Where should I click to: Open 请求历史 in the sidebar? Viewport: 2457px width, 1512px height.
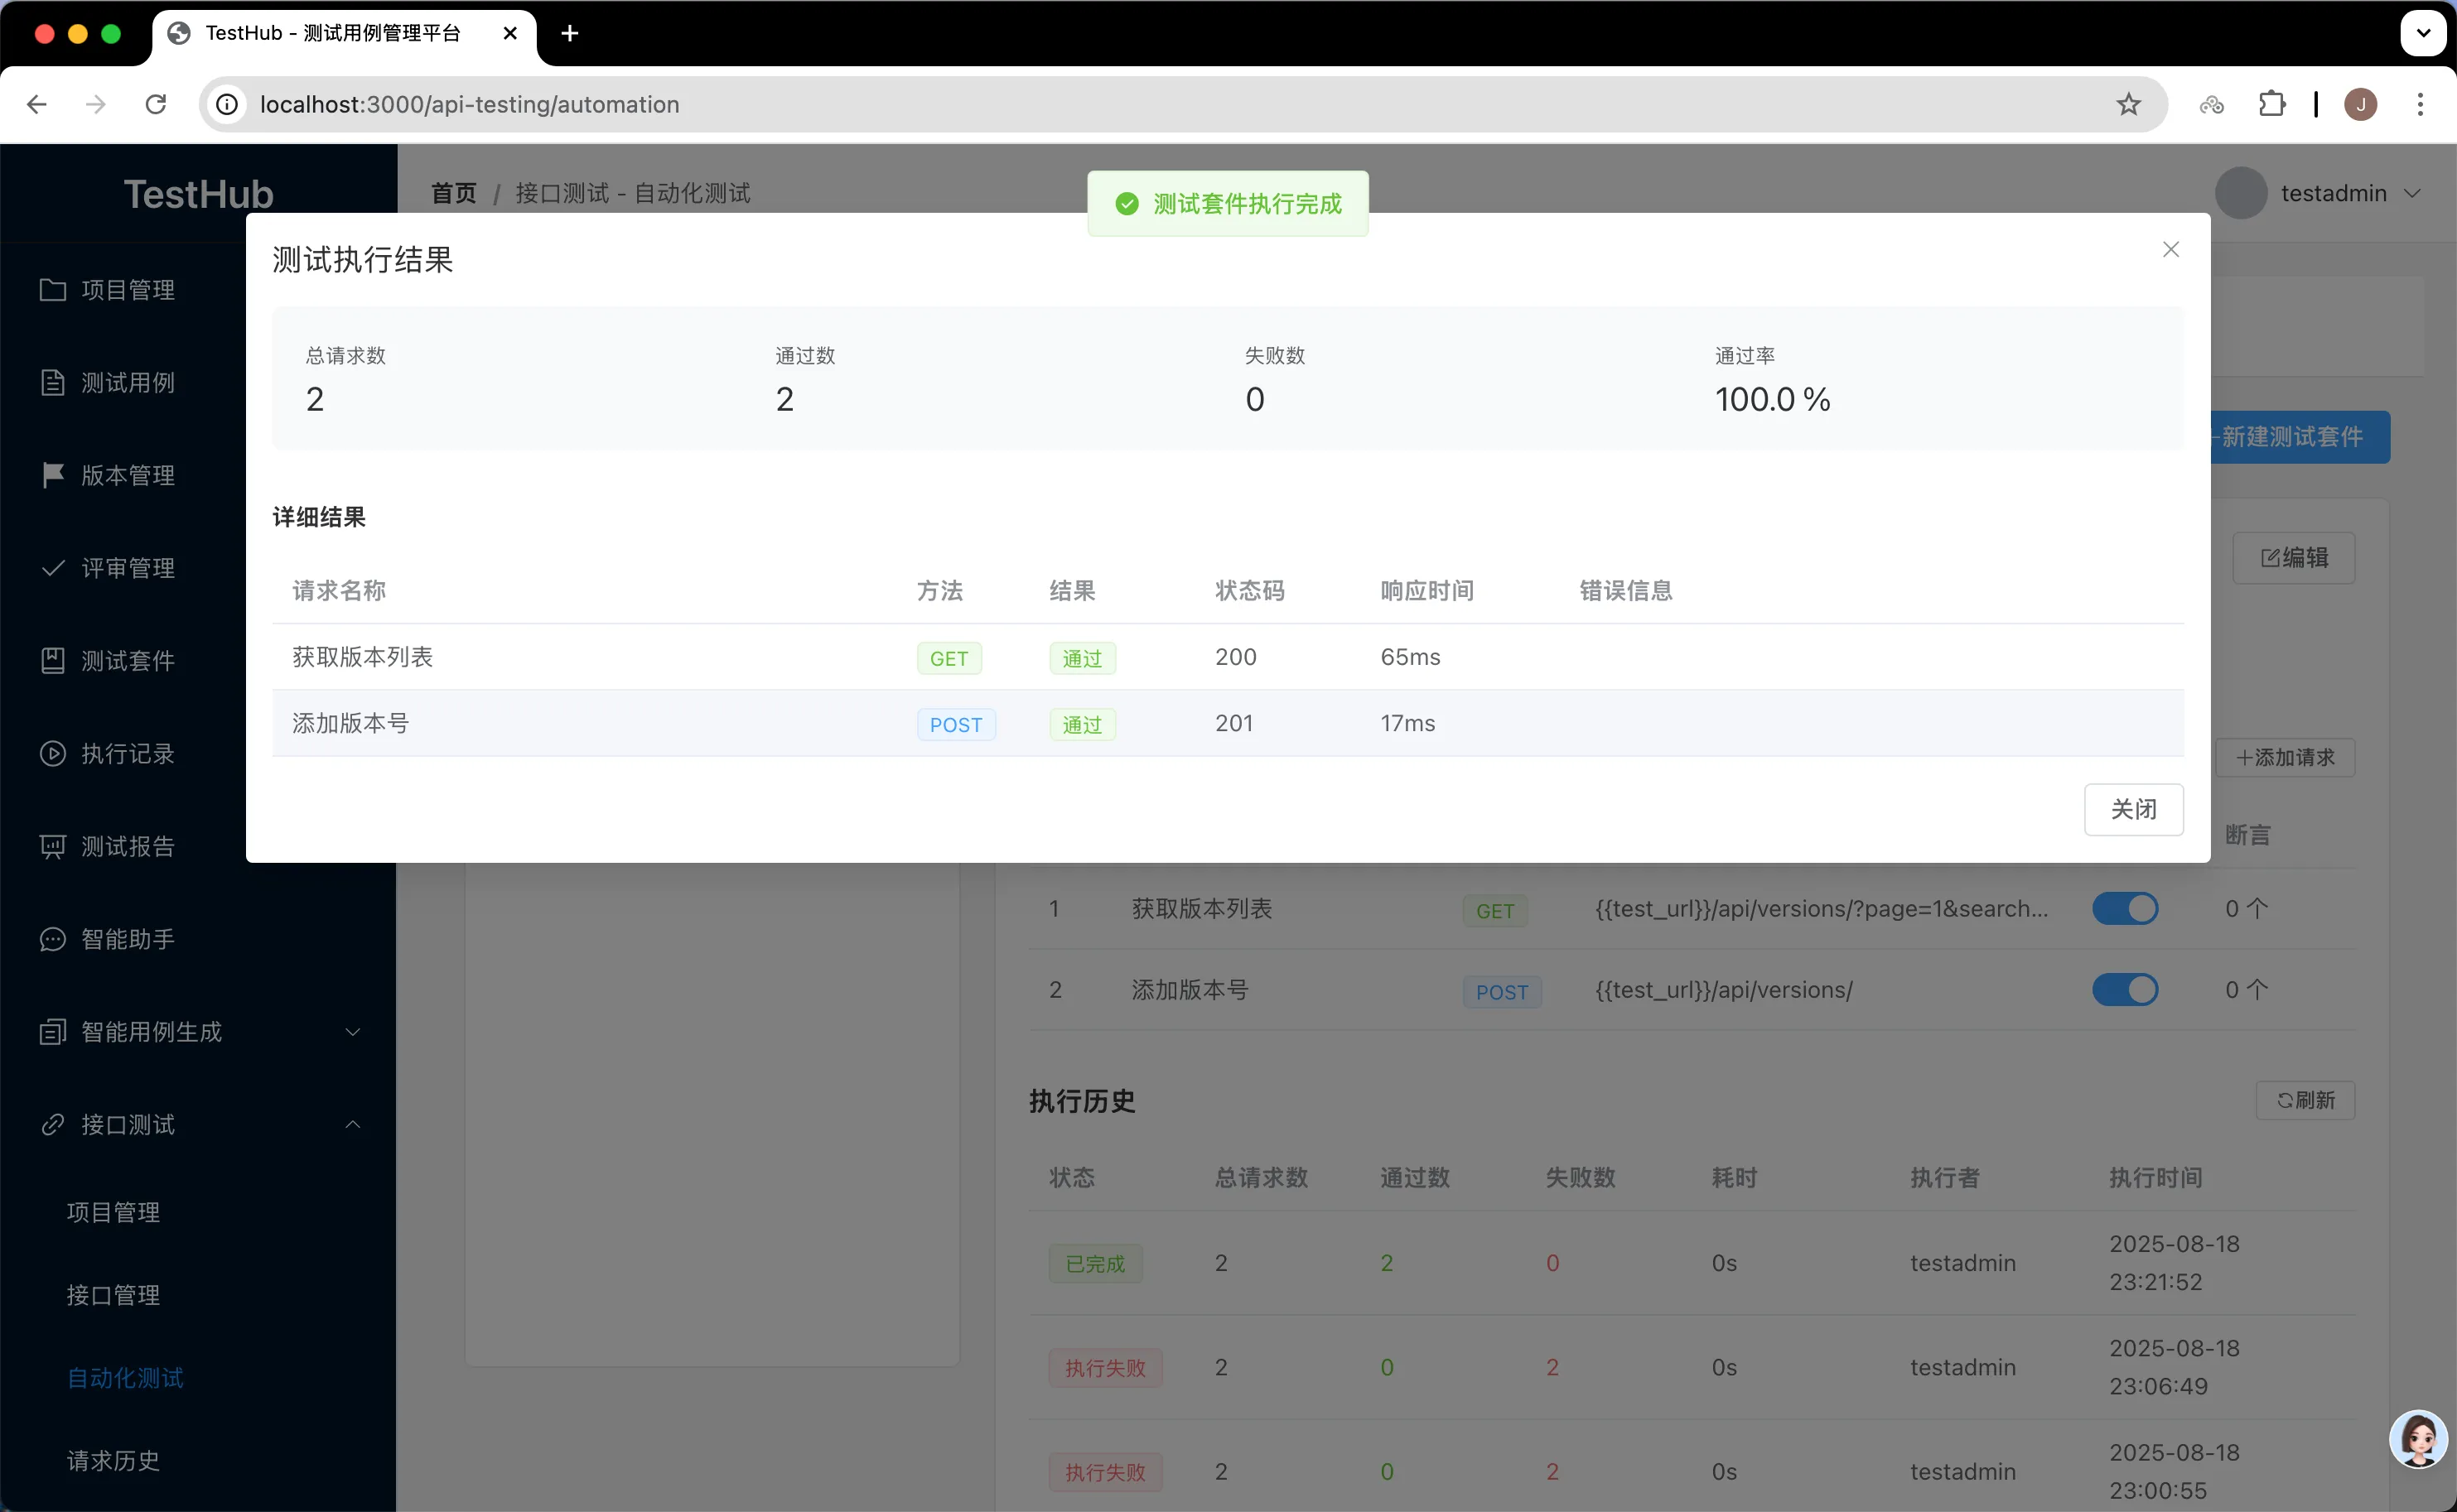(113, 1460)
